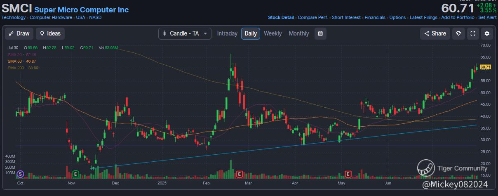This screenshot has width=498, height=196.
Task: Switch to the Weekly timeframe
Action: 273,33
